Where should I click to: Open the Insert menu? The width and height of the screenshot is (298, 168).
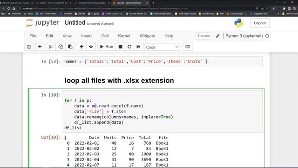(87, 36)
